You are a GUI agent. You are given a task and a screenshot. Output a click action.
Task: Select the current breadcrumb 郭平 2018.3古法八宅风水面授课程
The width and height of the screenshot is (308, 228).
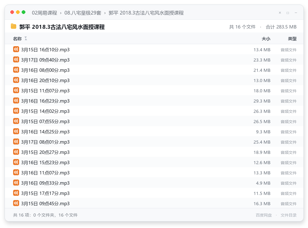pos(146,13)
